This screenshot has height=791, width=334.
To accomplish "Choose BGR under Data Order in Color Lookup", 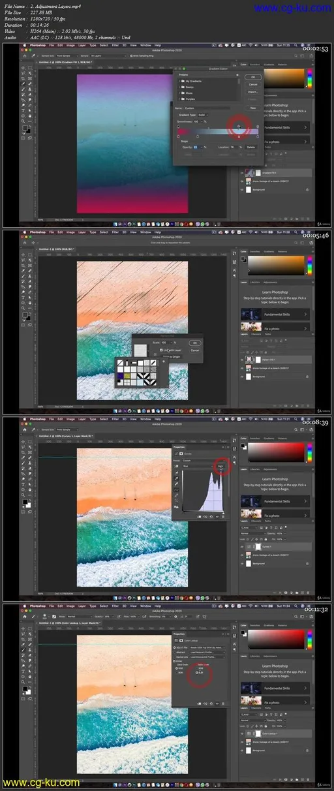I will tap(177, 673).
